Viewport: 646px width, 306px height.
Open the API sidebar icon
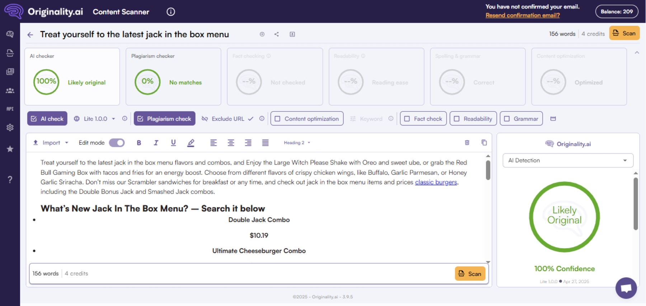tap(10, 109)
